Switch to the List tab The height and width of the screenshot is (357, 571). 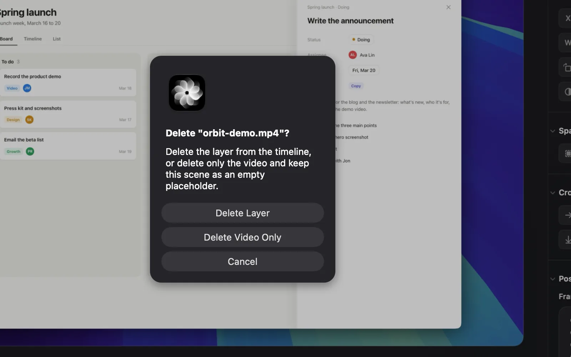click(x=57, y=39)
